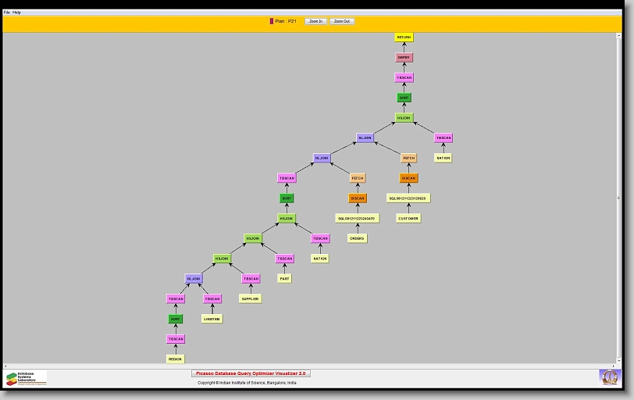This screenshot has height=400, width=634.
Task: Select the yellow RETURN node
Action: point(404,37)
